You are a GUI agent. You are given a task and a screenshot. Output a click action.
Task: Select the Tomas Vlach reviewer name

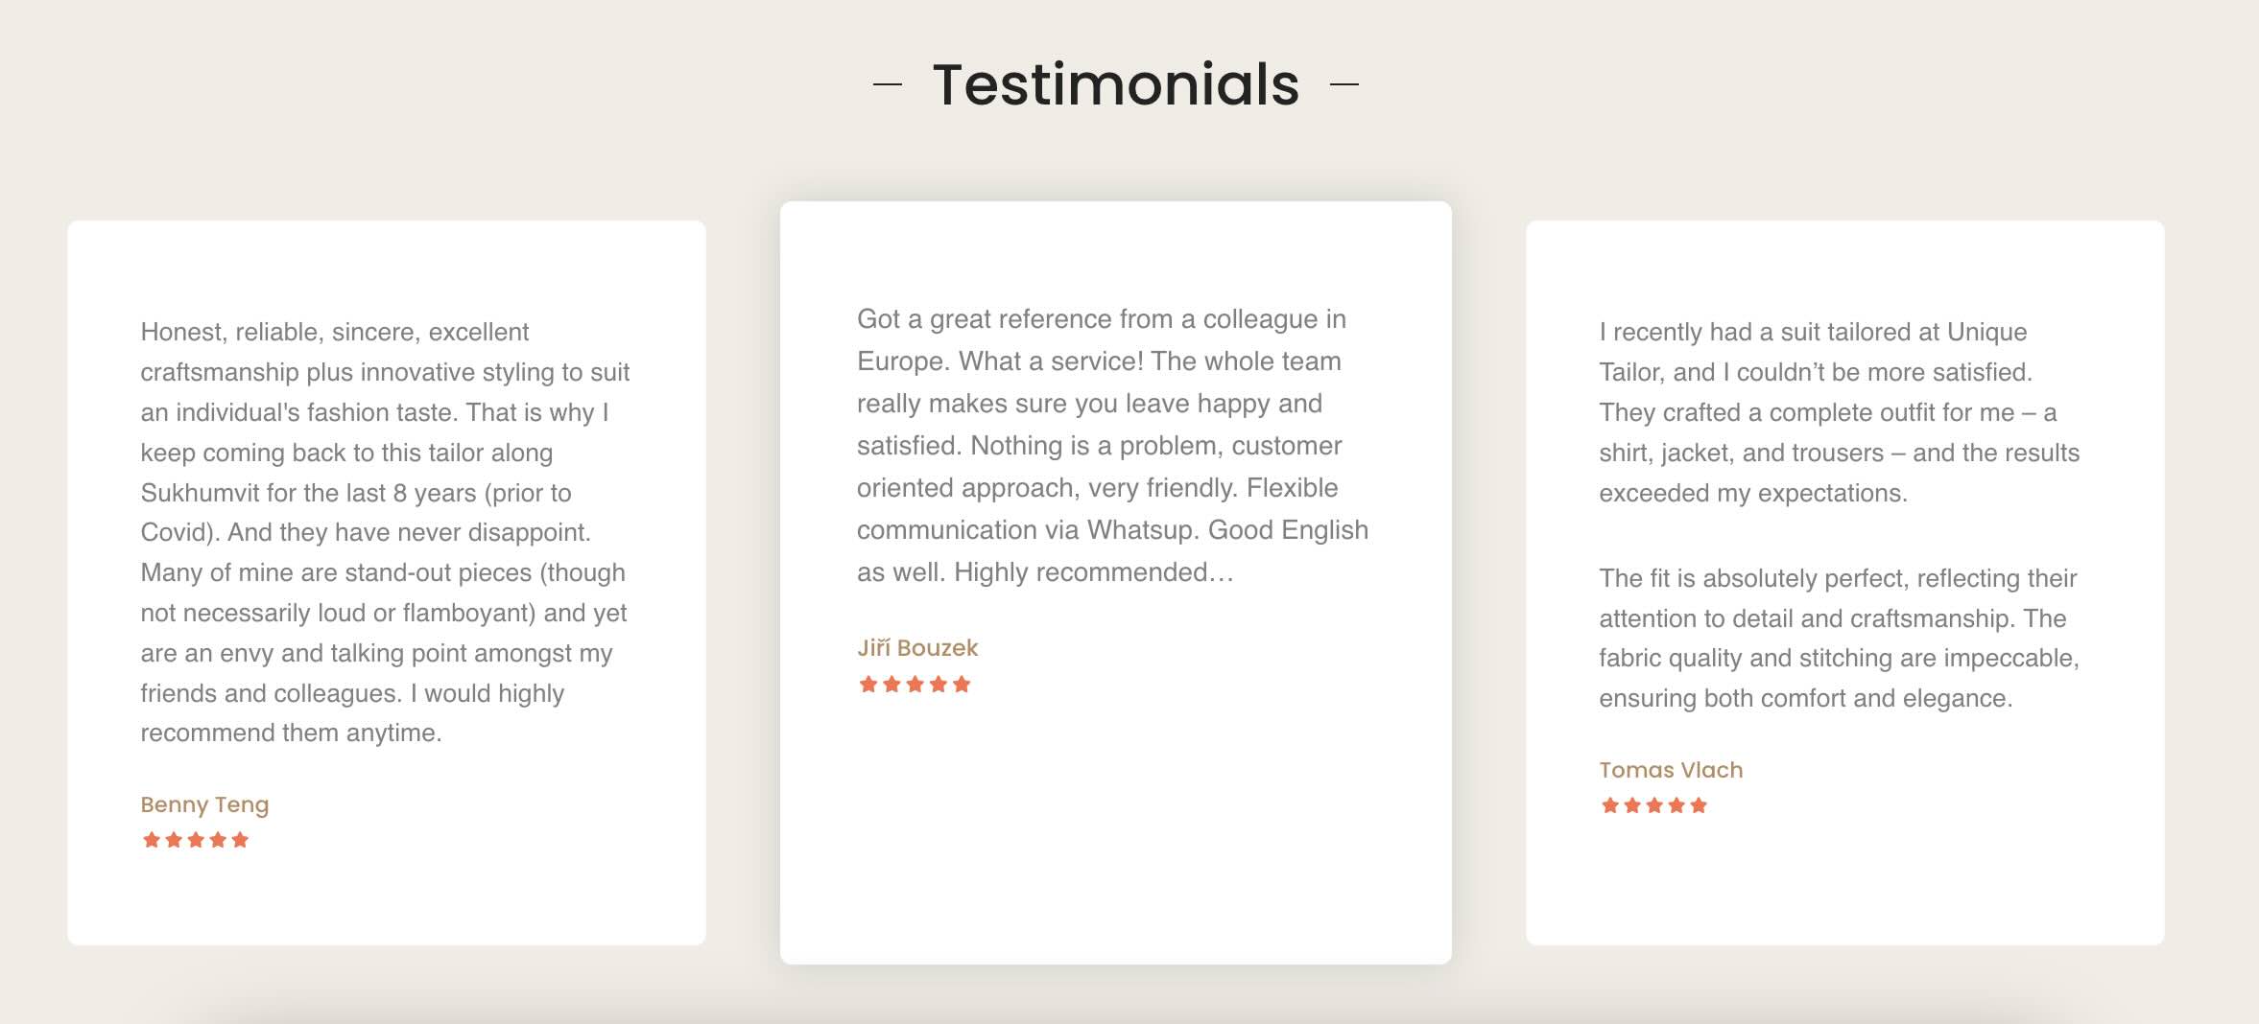pyautogui.click(x=1671, y=770)
